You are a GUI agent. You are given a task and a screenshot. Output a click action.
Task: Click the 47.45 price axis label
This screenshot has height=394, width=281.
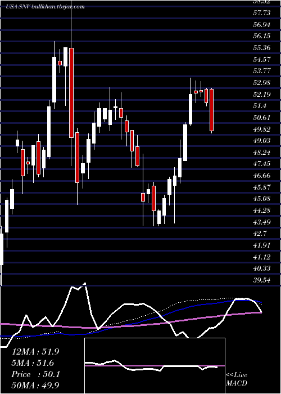(261, 164)
